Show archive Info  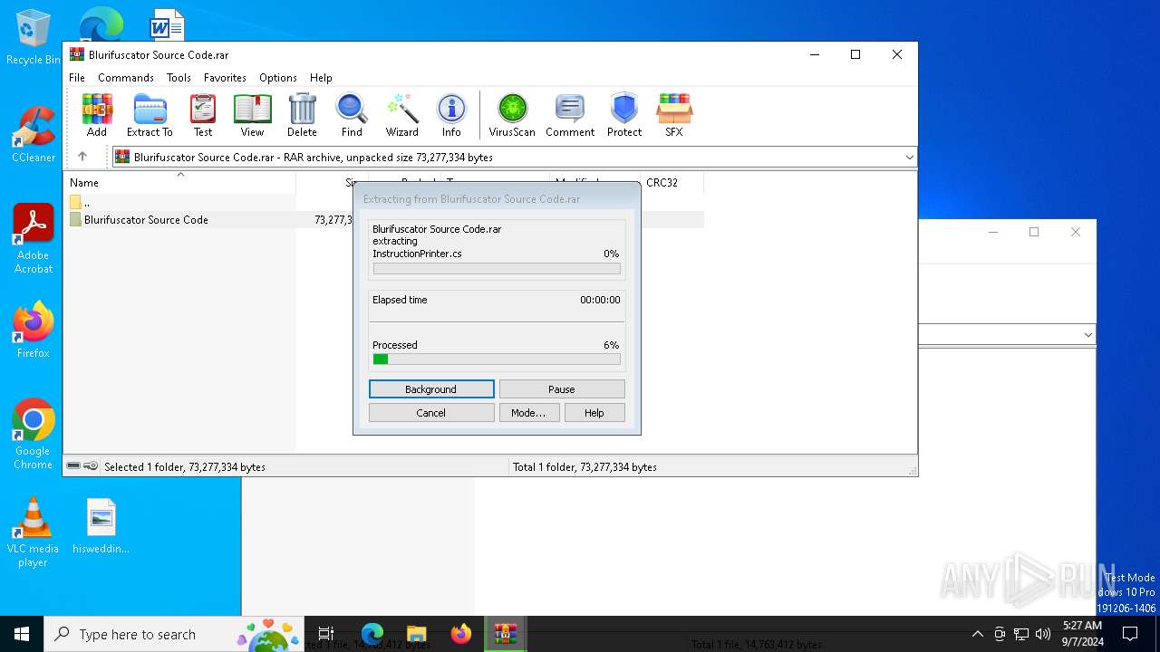click(x=451, y=115)
